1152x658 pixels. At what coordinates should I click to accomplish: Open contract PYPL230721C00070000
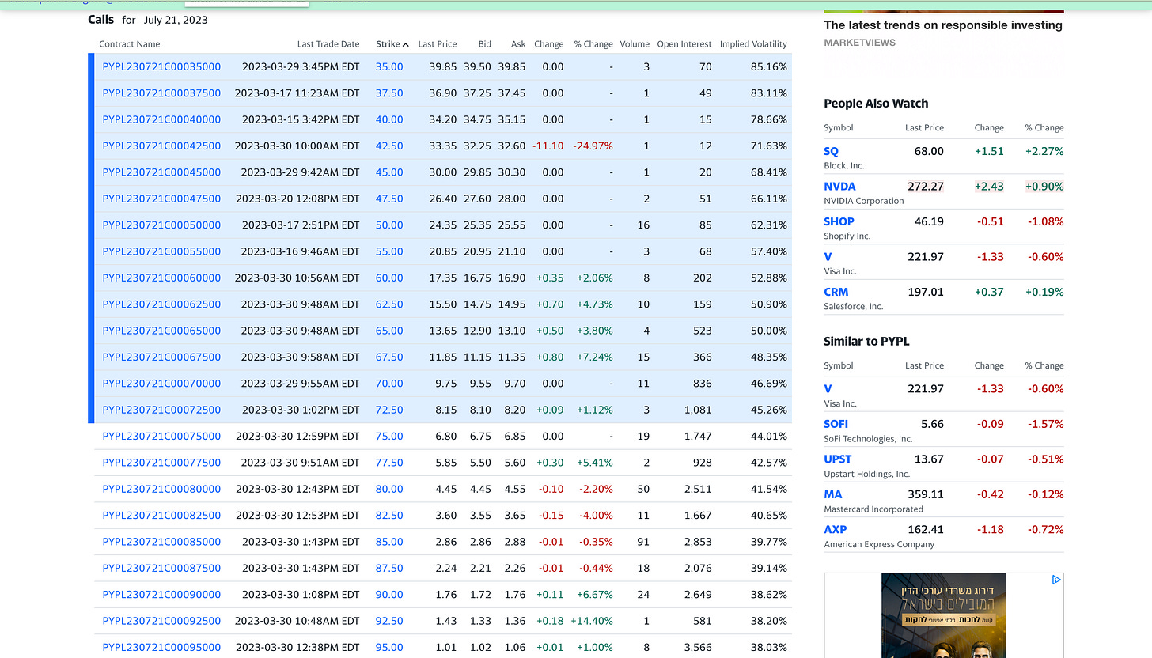161,384
